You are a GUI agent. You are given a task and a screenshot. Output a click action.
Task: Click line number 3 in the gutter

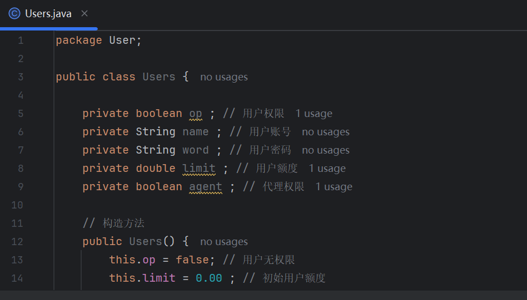pyautogui.click(x=21, y=77)
